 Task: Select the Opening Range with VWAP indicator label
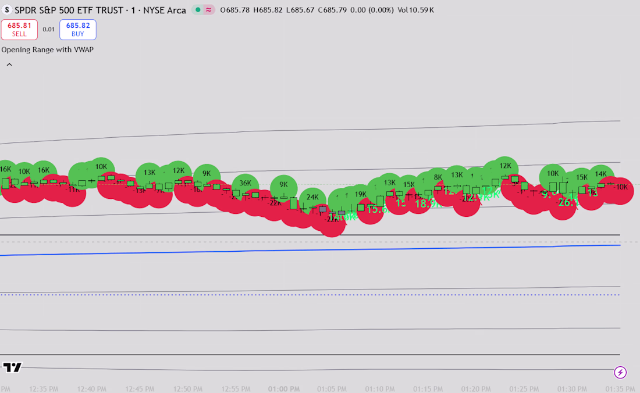click(x=47, y=49)
